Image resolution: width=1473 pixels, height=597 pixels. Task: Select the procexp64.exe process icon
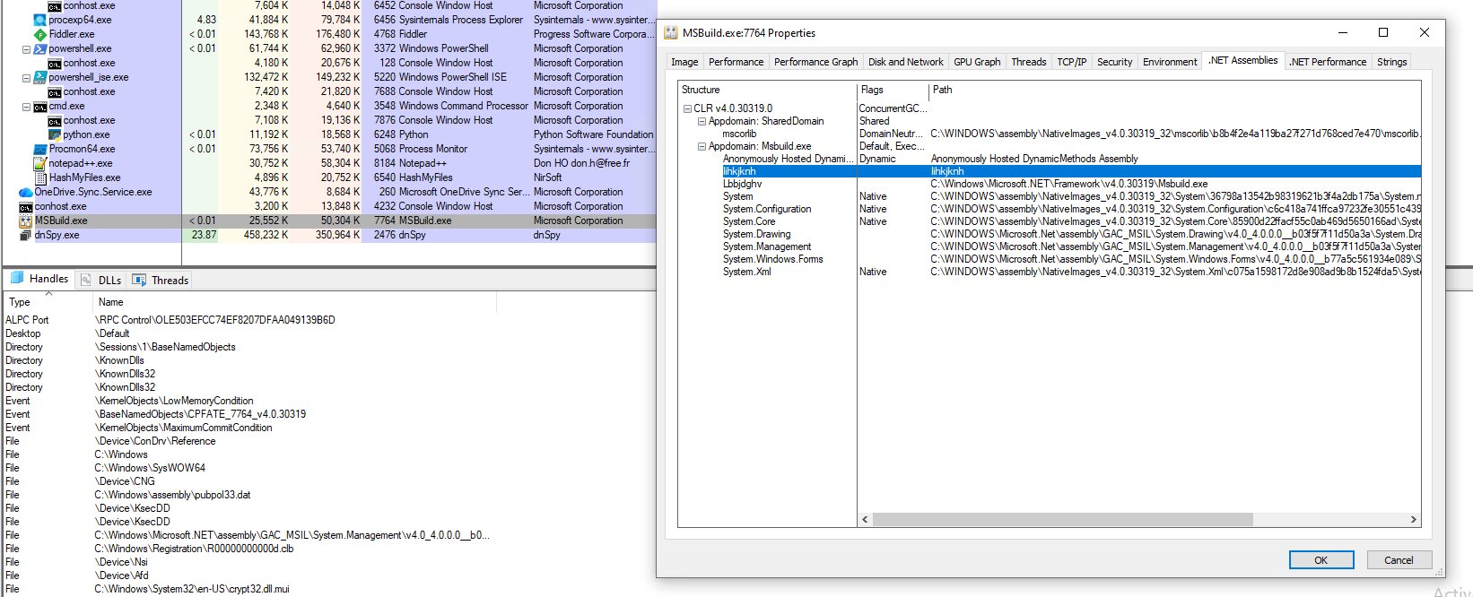[x=40, y=20]
